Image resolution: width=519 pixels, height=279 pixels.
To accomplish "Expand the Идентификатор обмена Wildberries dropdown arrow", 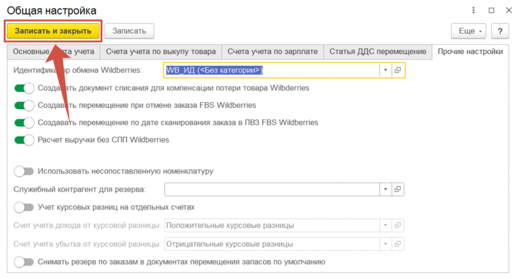I will tap(385, 70).
